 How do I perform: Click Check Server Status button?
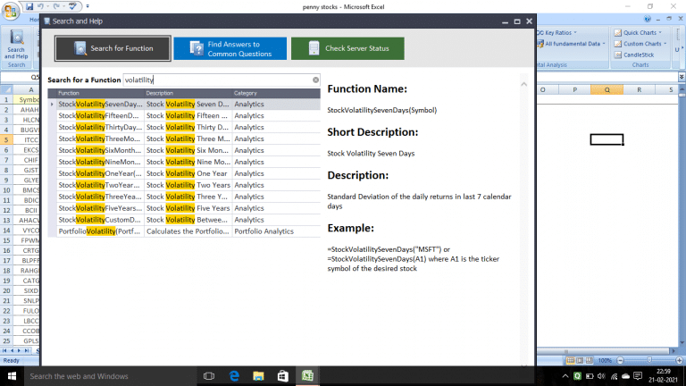(x=347, y=48)
